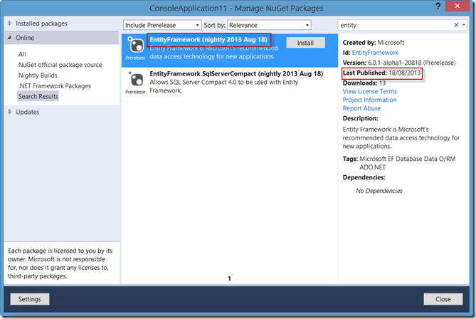Open the Include Prerelease dropdown
Viewport: 476px width, 319px height.
[x=162, y=25]
